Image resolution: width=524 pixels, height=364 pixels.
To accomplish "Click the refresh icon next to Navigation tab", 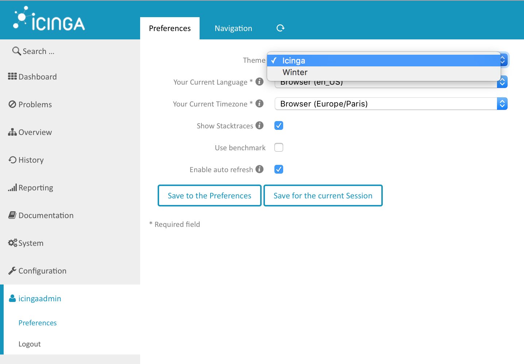I will (280, 28).
